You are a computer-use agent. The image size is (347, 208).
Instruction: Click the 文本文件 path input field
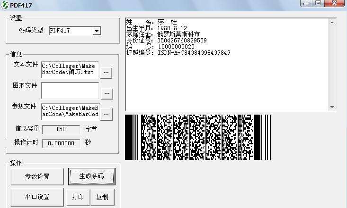70,70
